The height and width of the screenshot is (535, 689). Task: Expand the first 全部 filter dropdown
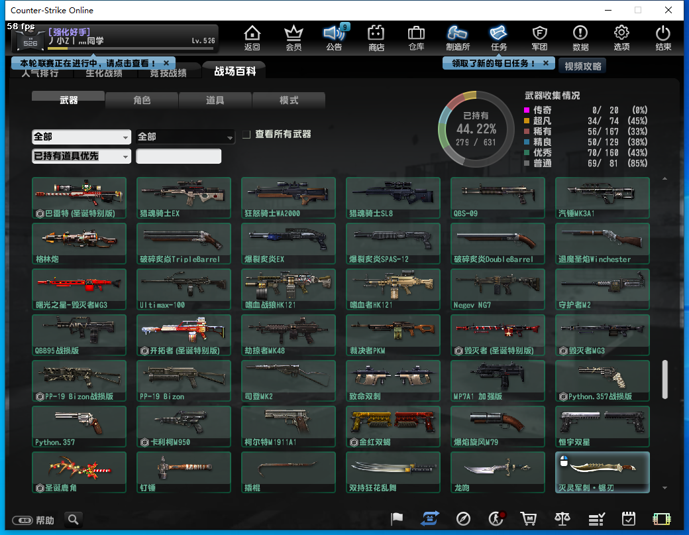pyautogui.click(x=81, y=137)
